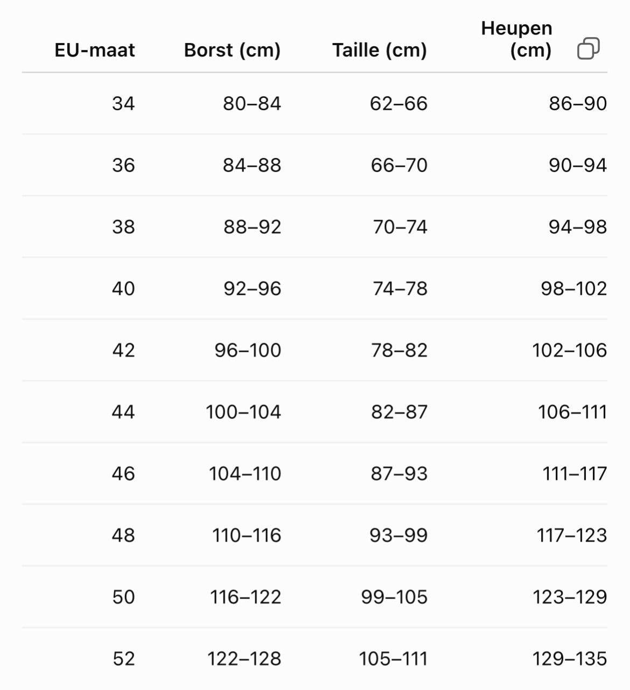
Task: Click EU size 38 cell
Action: 123,227
